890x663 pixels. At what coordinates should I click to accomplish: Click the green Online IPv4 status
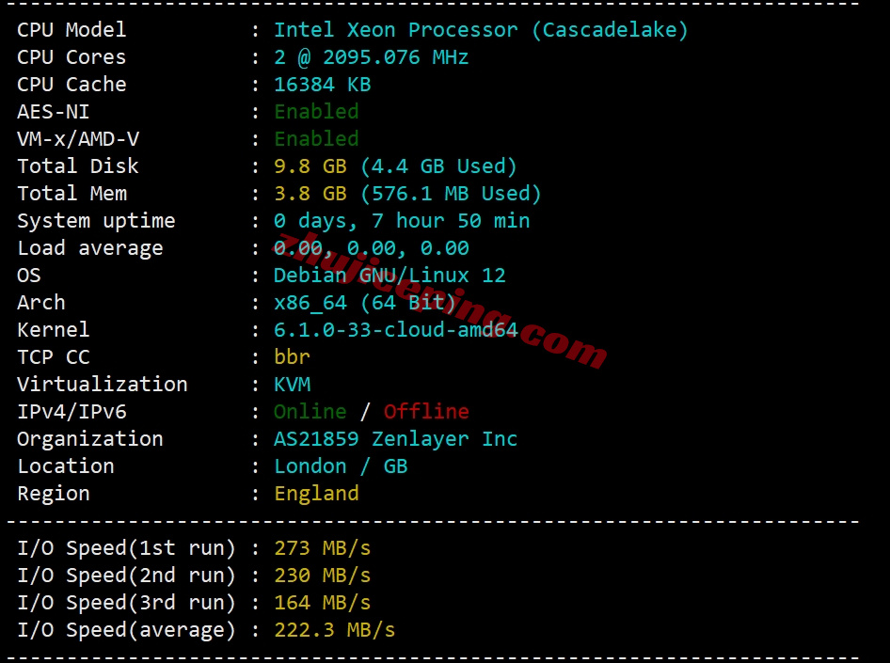click(310, 412)
